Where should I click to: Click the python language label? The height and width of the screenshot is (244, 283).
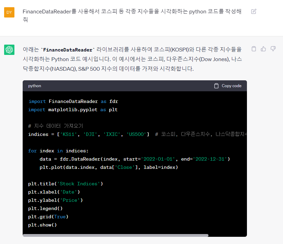click(x=34, y=86)
